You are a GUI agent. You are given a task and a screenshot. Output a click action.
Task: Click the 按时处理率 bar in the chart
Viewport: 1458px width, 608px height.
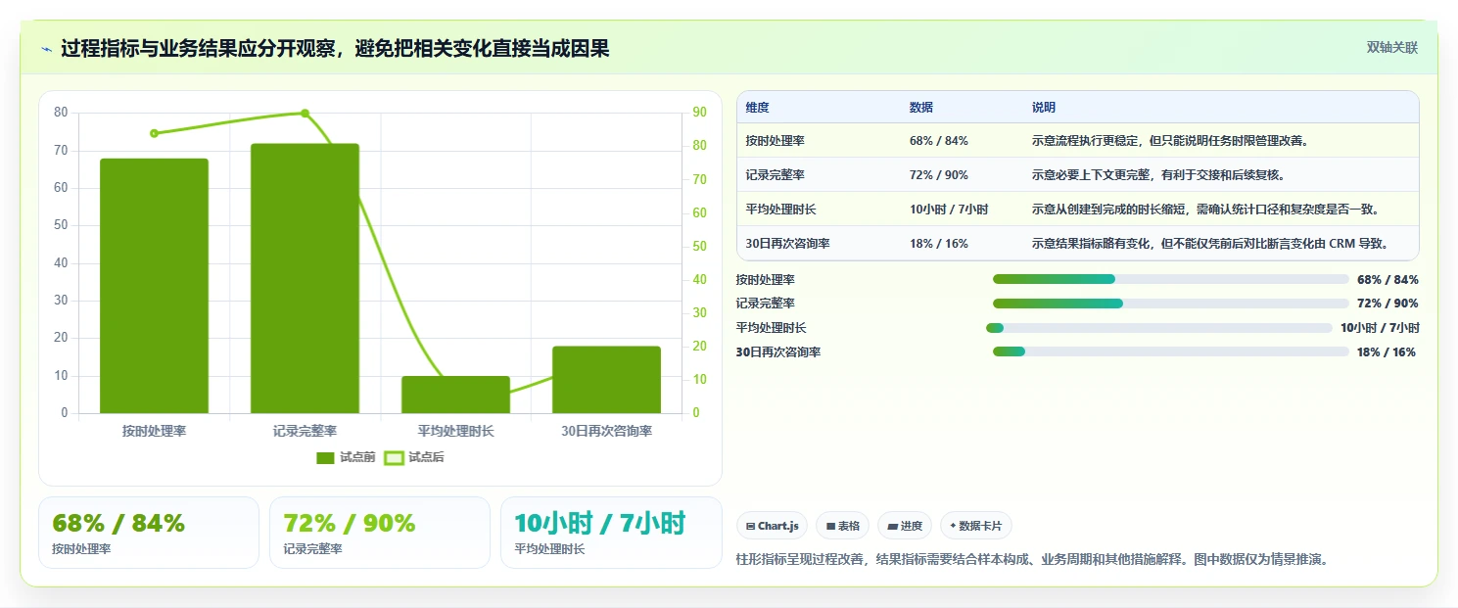154,286
